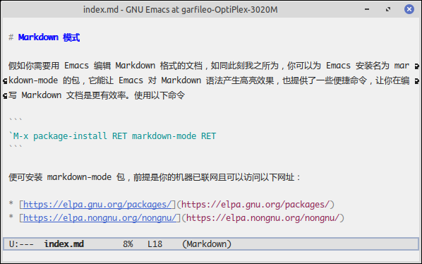Click the 8% buffer position indicator
422x264 pixels.
coord(128,244)
